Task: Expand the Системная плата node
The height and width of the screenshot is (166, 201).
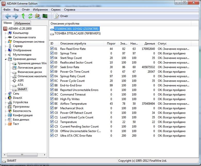Action: (x=6, y=38)
